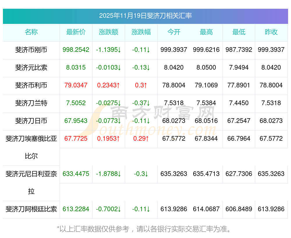This screenshot has height=238, width=291.
Task: Click change percent -0.3↓
Action: click(x=141, y=174)
